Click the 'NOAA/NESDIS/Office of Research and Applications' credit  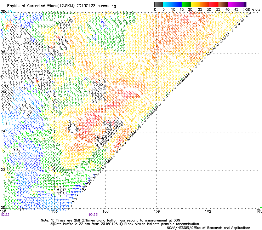coord(209,228)
